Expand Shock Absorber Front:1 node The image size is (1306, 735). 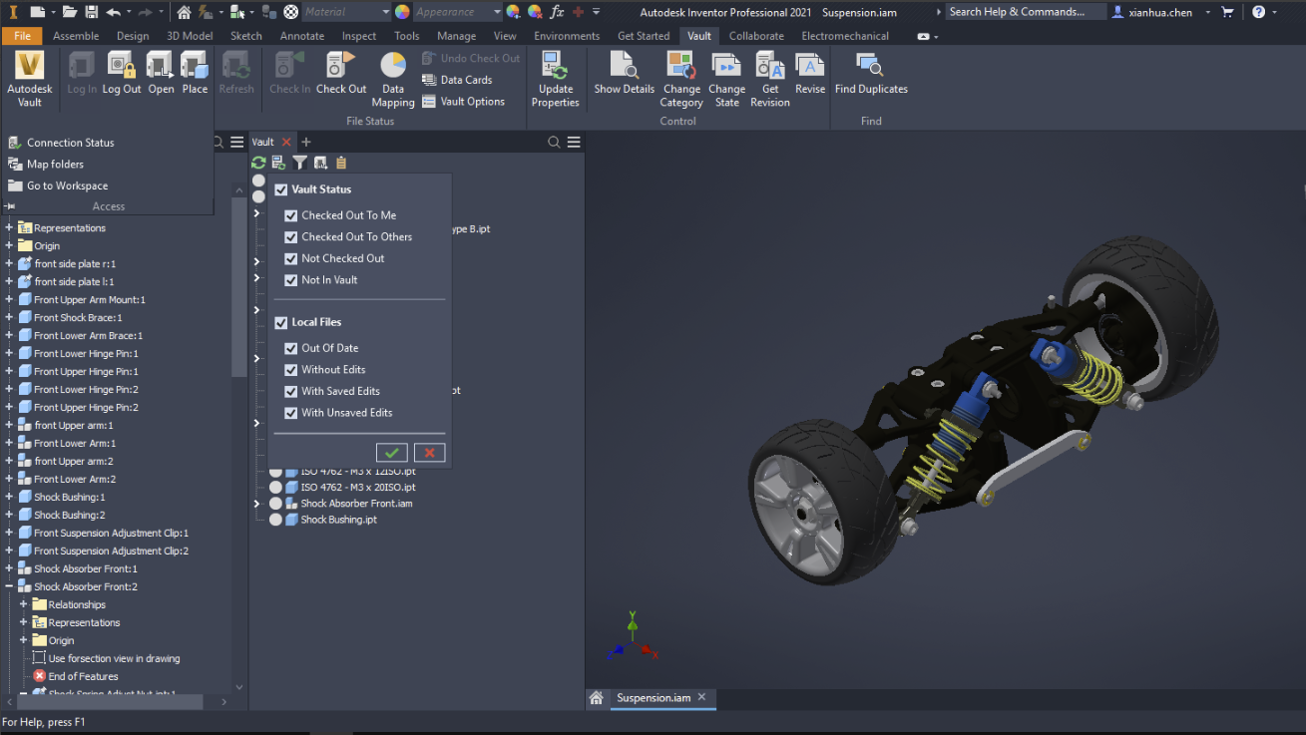point(9,568)
